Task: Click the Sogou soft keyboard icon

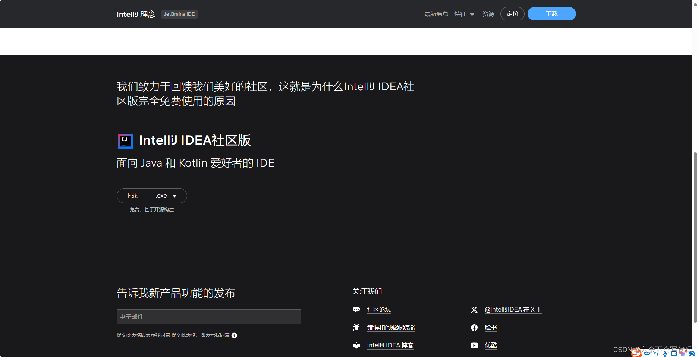Action: pos(674,353)
